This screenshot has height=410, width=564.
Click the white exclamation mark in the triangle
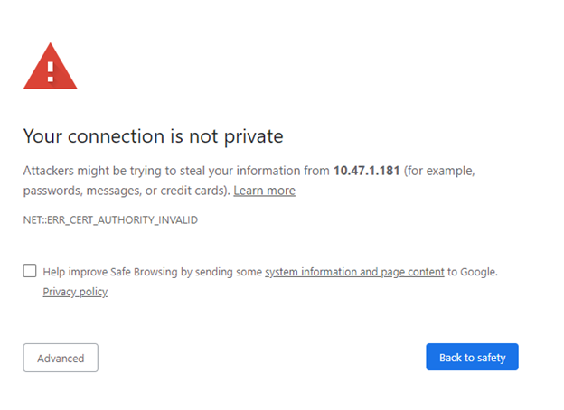[50, 70]
